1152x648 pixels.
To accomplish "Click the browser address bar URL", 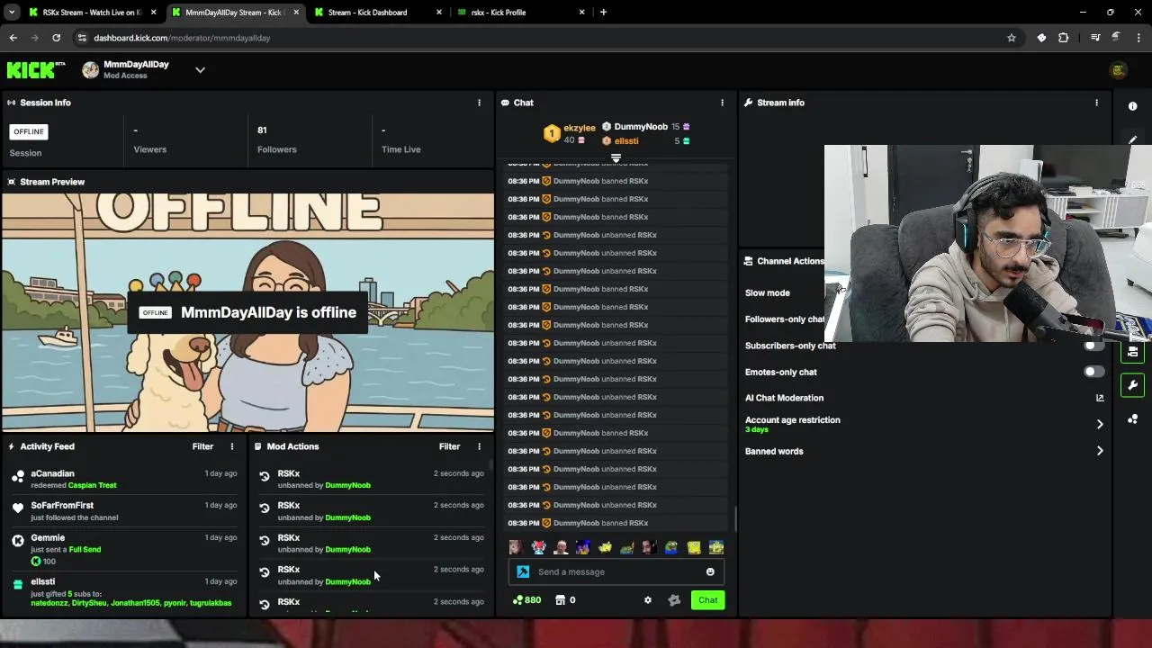I will point(182,38).
